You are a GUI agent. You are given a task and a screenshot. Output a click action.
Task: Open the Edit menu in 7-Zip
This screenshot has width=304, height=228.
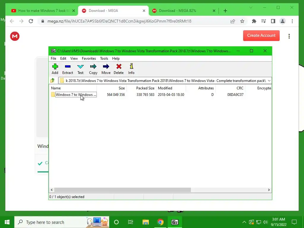tap(63, 58)
